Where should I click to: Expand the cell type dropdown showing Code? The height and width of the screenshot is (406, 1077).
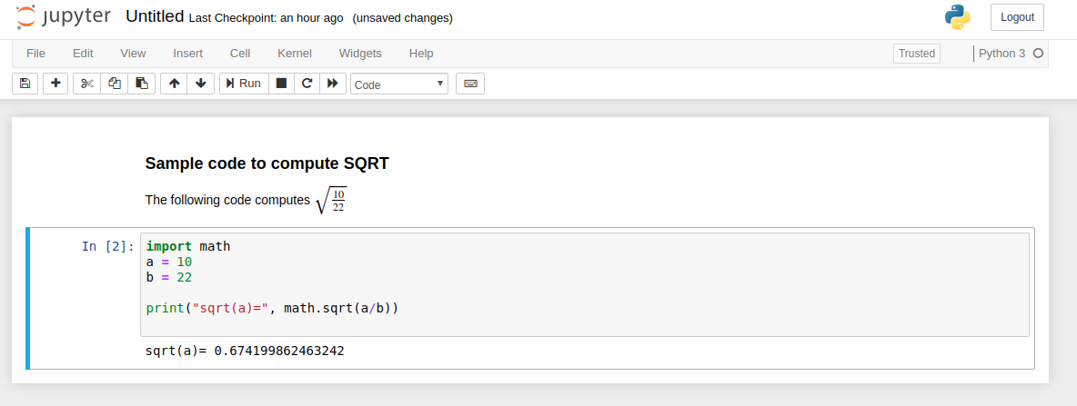click(x=399, y=84)
